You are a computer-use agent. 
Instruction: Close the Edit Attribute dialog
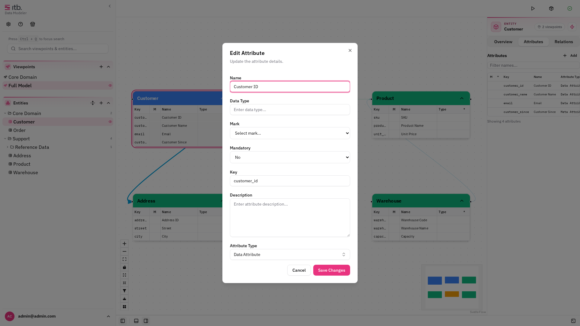pyautogui.click(x=350, y=50)
